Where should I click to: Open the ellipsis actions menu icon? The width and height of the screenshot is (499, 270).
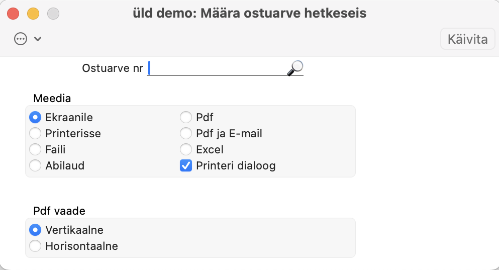pyautogui.click(x=21, y=39)
